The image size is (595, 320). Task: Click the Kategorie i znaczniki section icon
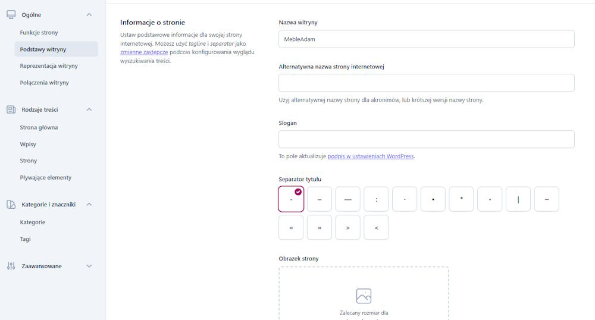tap(11, 204)
